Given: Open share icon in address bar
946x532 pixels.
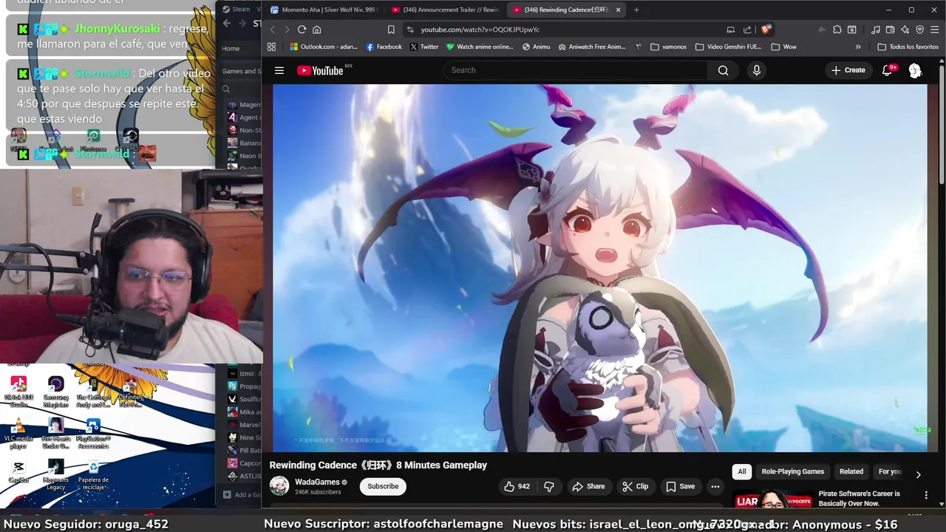Looking at the screenshot, I should (x=747, y=30).
